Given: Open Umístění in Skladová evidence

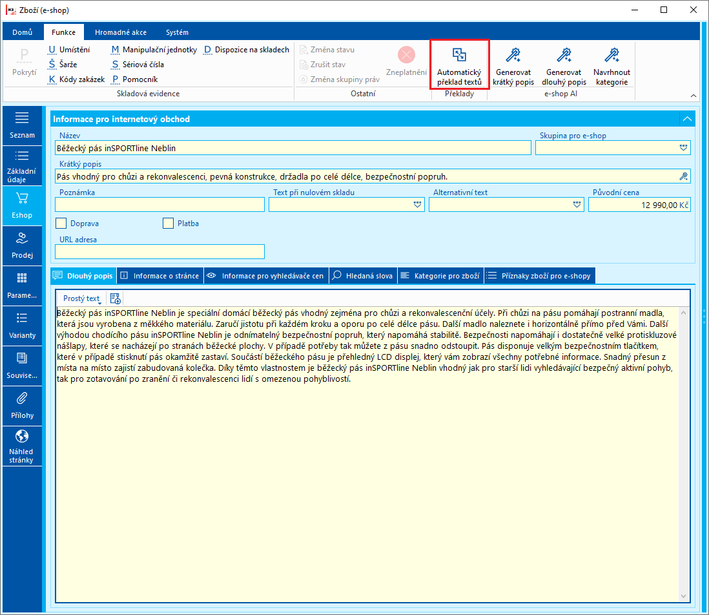Looking at the screenshot, I should (69, 50).
